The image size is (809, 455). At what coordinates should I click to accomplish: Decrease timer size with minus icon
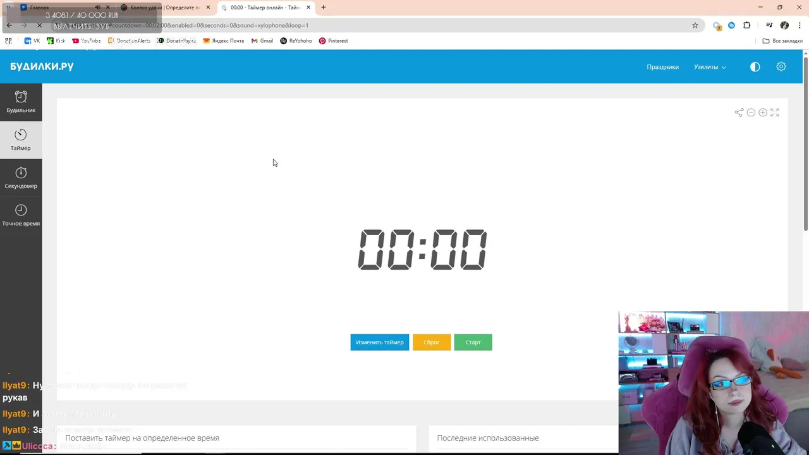point(751,112)
